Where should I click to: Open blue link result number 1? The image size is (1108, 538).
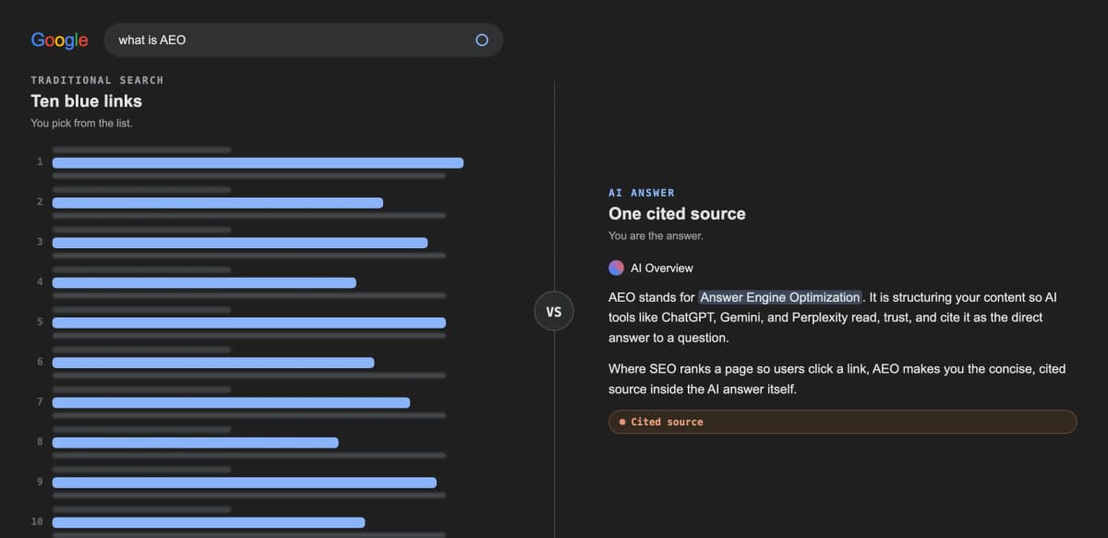258,162
